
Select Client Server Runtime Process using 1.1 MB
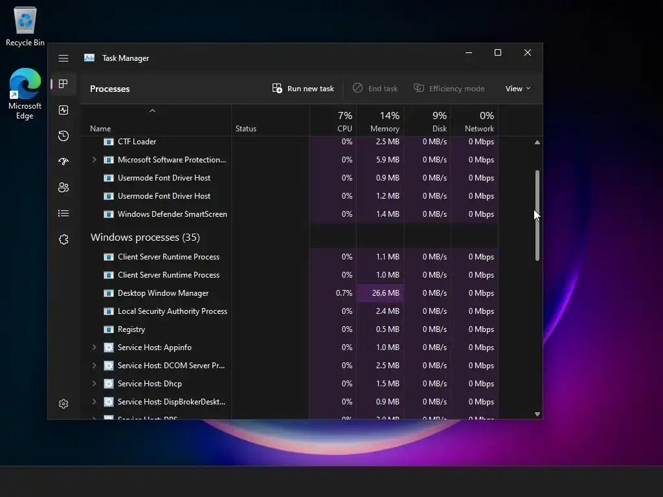click(289, 257)
